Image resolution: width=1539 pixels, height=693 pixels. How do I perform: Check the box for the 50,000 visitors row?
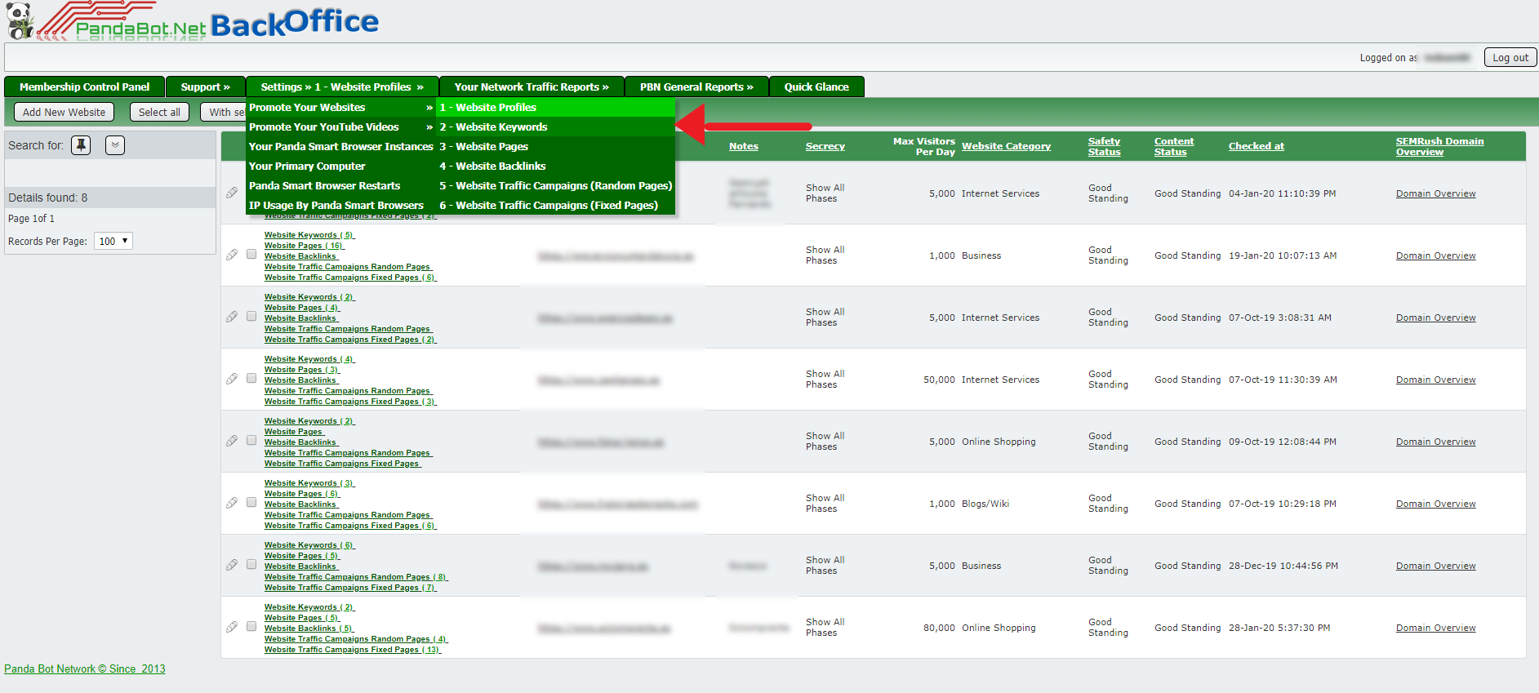[251, 379]
